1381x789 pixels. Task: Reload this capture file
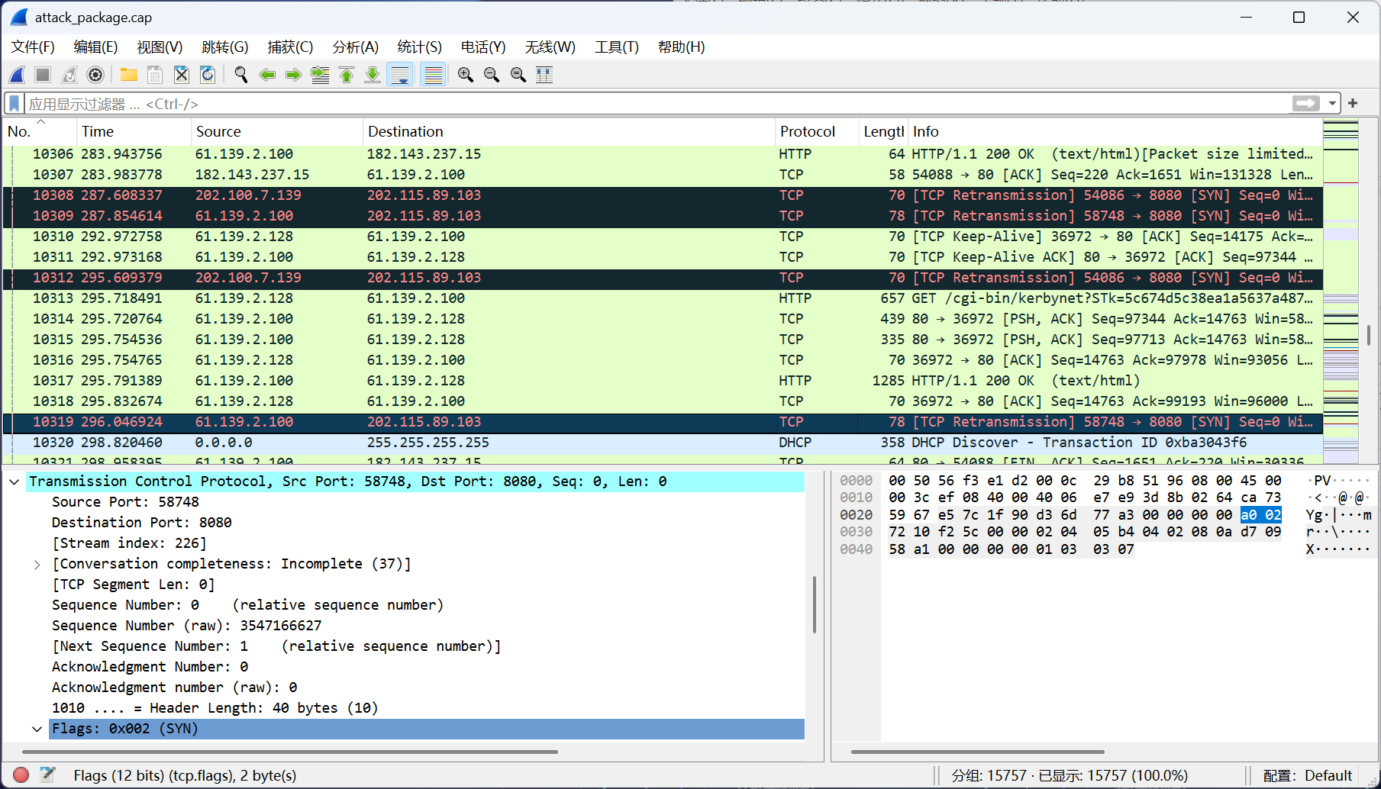tap(208, 75)
